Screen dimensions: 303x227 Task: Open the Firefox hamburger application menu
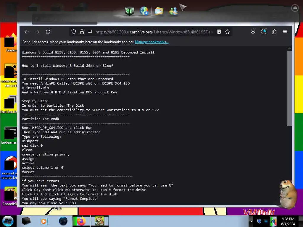point(285,32)
